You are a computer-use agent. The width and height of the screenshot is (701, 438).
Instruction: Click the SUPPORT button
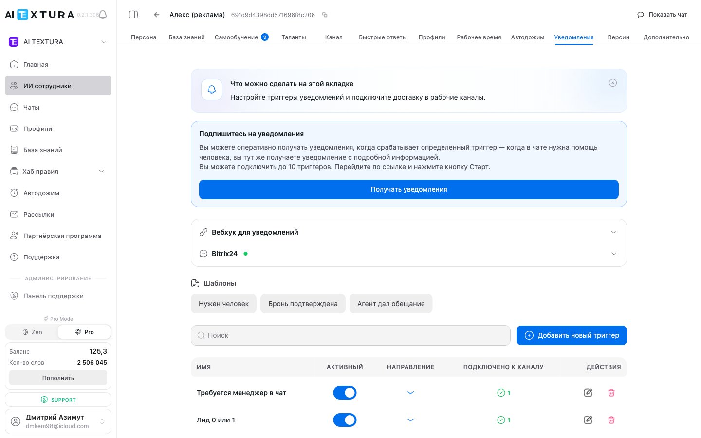coord(58,400)
